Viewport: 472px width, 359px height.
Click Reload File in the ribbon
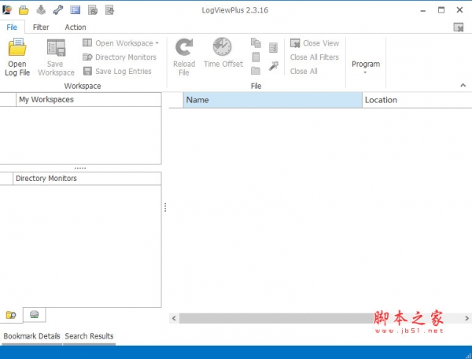184,57
